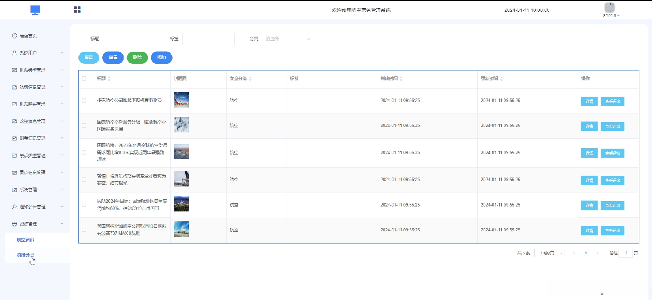Open 详情 for 多家航空公司 row
This screenshot has height=300, width=652.
[589, 101]
